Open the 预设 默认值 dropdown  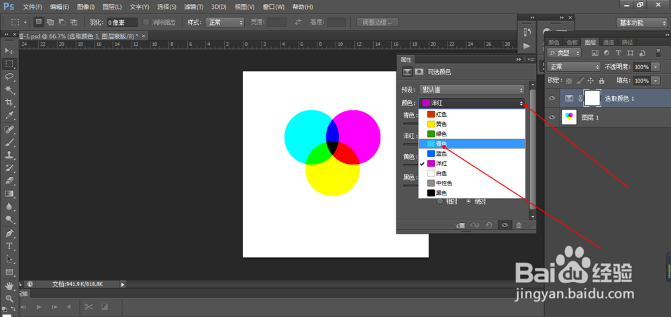tap(472, 90)
